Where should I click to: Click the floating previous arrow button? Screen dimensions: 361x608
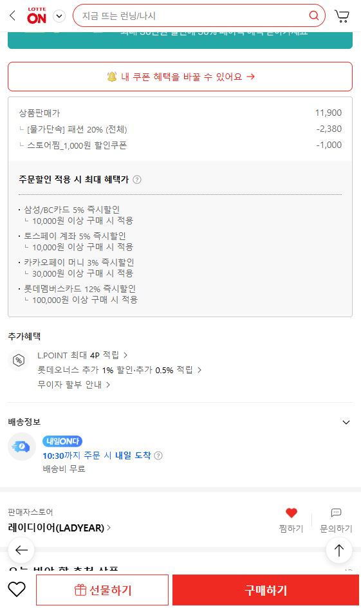(x=21, y=550)
